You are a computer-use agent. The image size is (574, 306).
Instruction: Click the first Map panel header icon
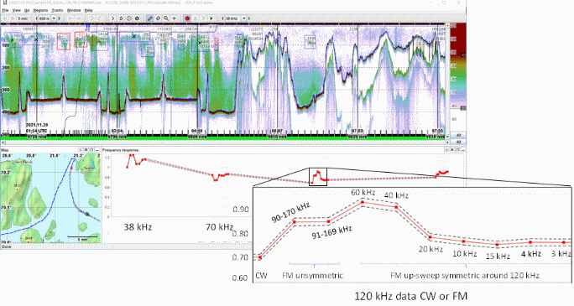point(81,150)
